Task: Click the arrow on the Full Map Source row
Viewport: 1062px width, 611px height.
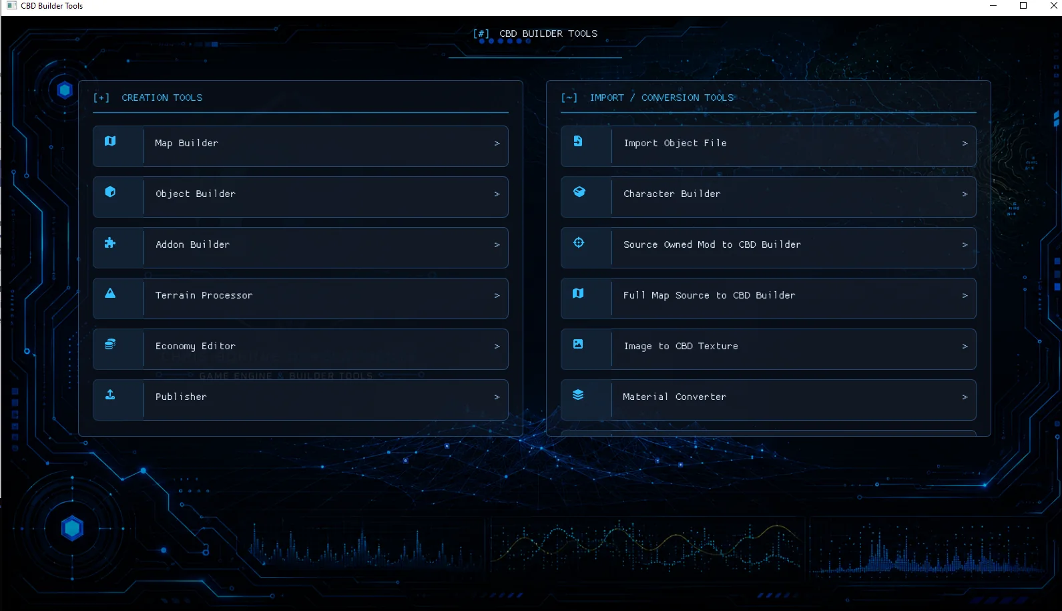Action: [x=965, y=296]
